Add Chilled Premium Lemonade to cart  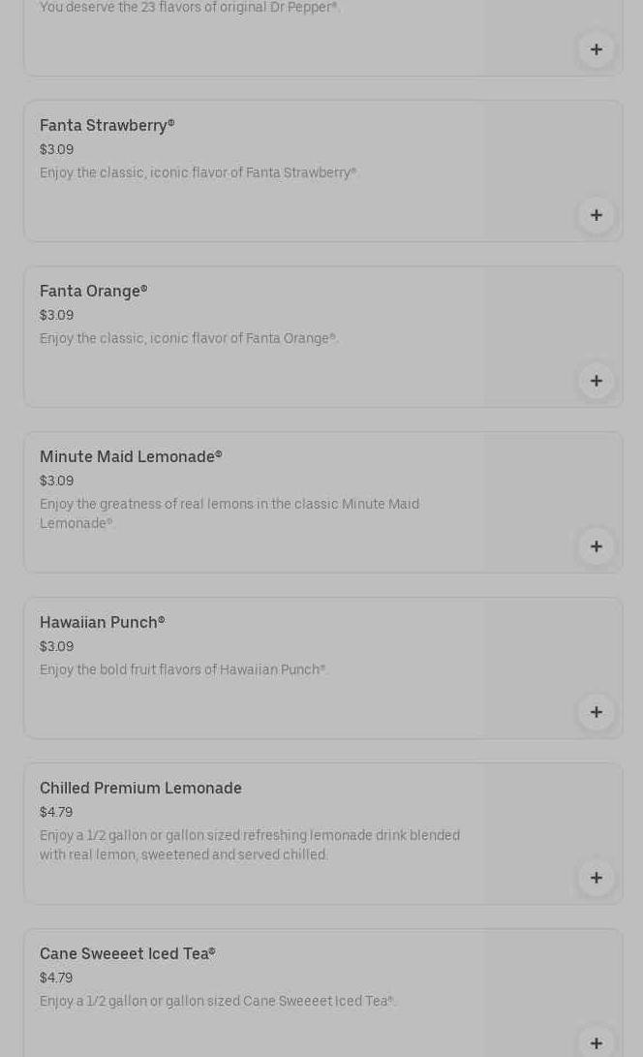(596, 878)
